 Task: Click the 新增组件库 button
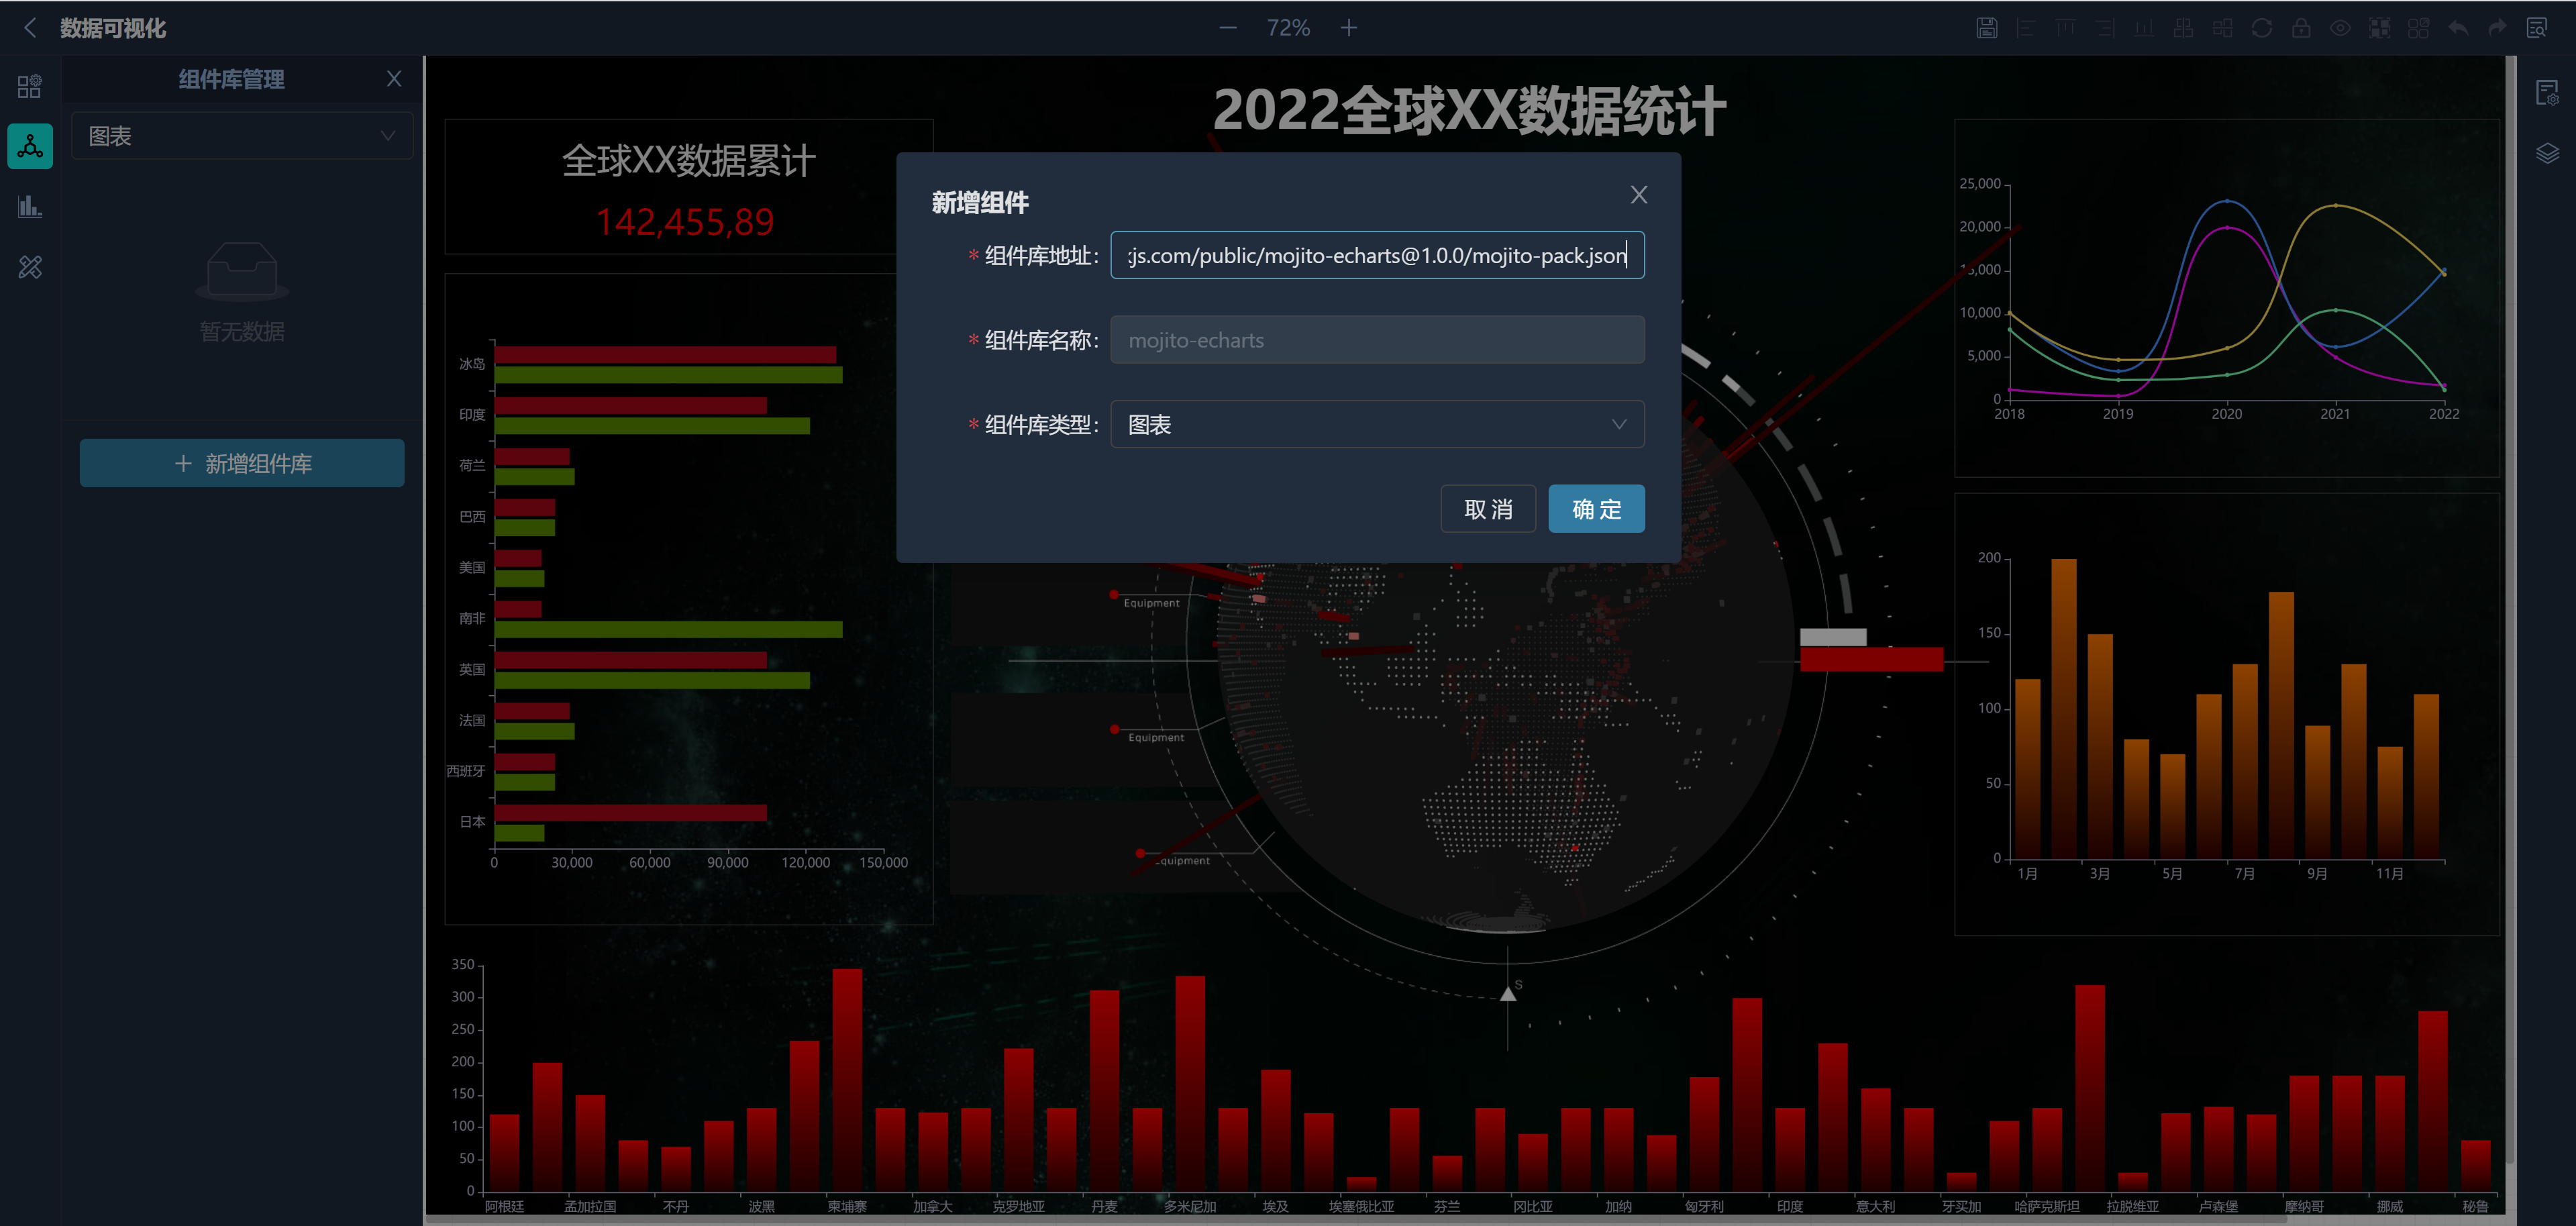point(242,463)
